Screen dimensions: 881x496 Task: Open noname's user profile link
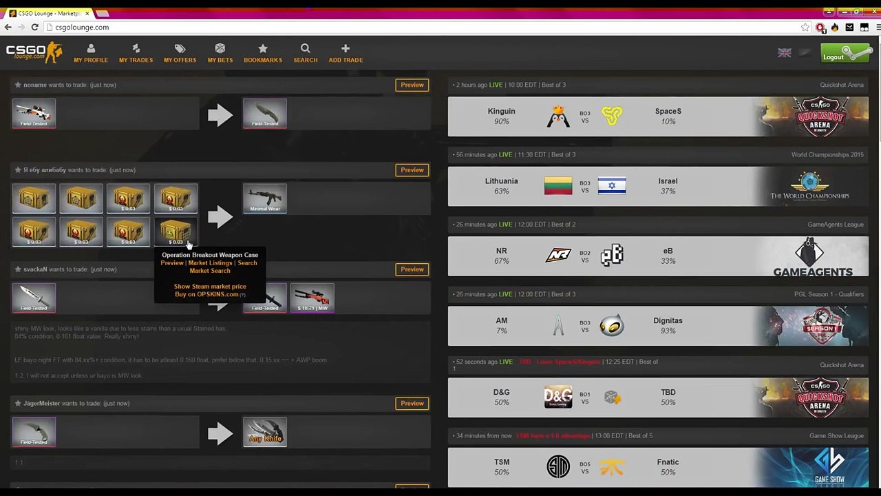pyautogui.click(x=35, y=85)
